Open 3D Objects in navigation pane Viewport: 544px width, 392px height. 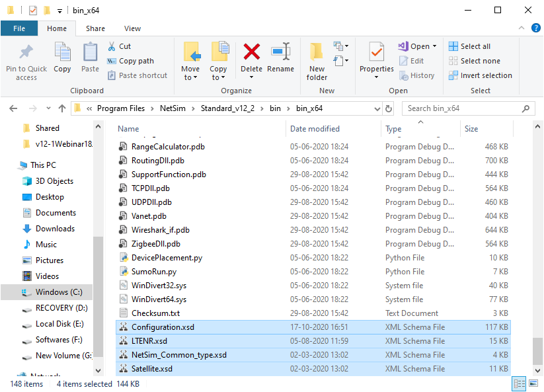coord(54,181)
